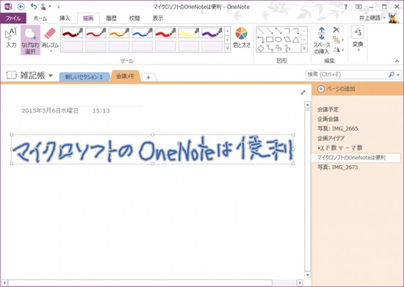
Task: Select the straight line shape
Action: tap(261, 31)
